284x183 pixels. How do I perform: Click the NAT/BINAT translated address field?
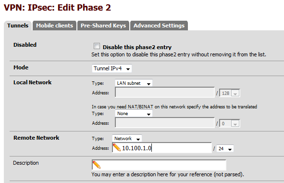pos(165,123)
